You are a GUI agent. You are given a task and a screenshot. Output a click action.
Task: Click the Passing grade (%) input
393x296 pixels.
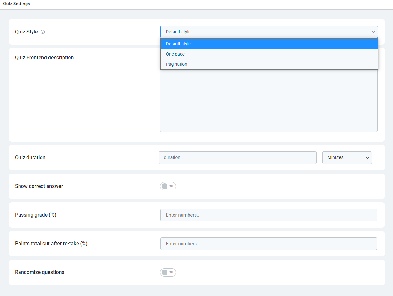coord(269,215)
